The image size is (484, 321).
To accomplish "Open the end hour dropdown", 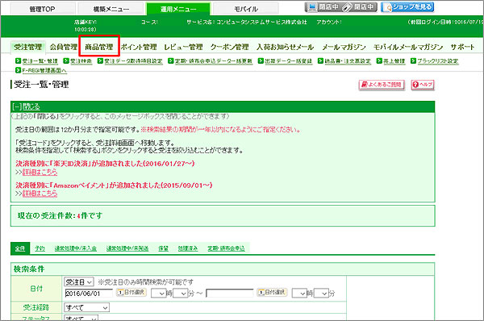I will tap(299, 294).
